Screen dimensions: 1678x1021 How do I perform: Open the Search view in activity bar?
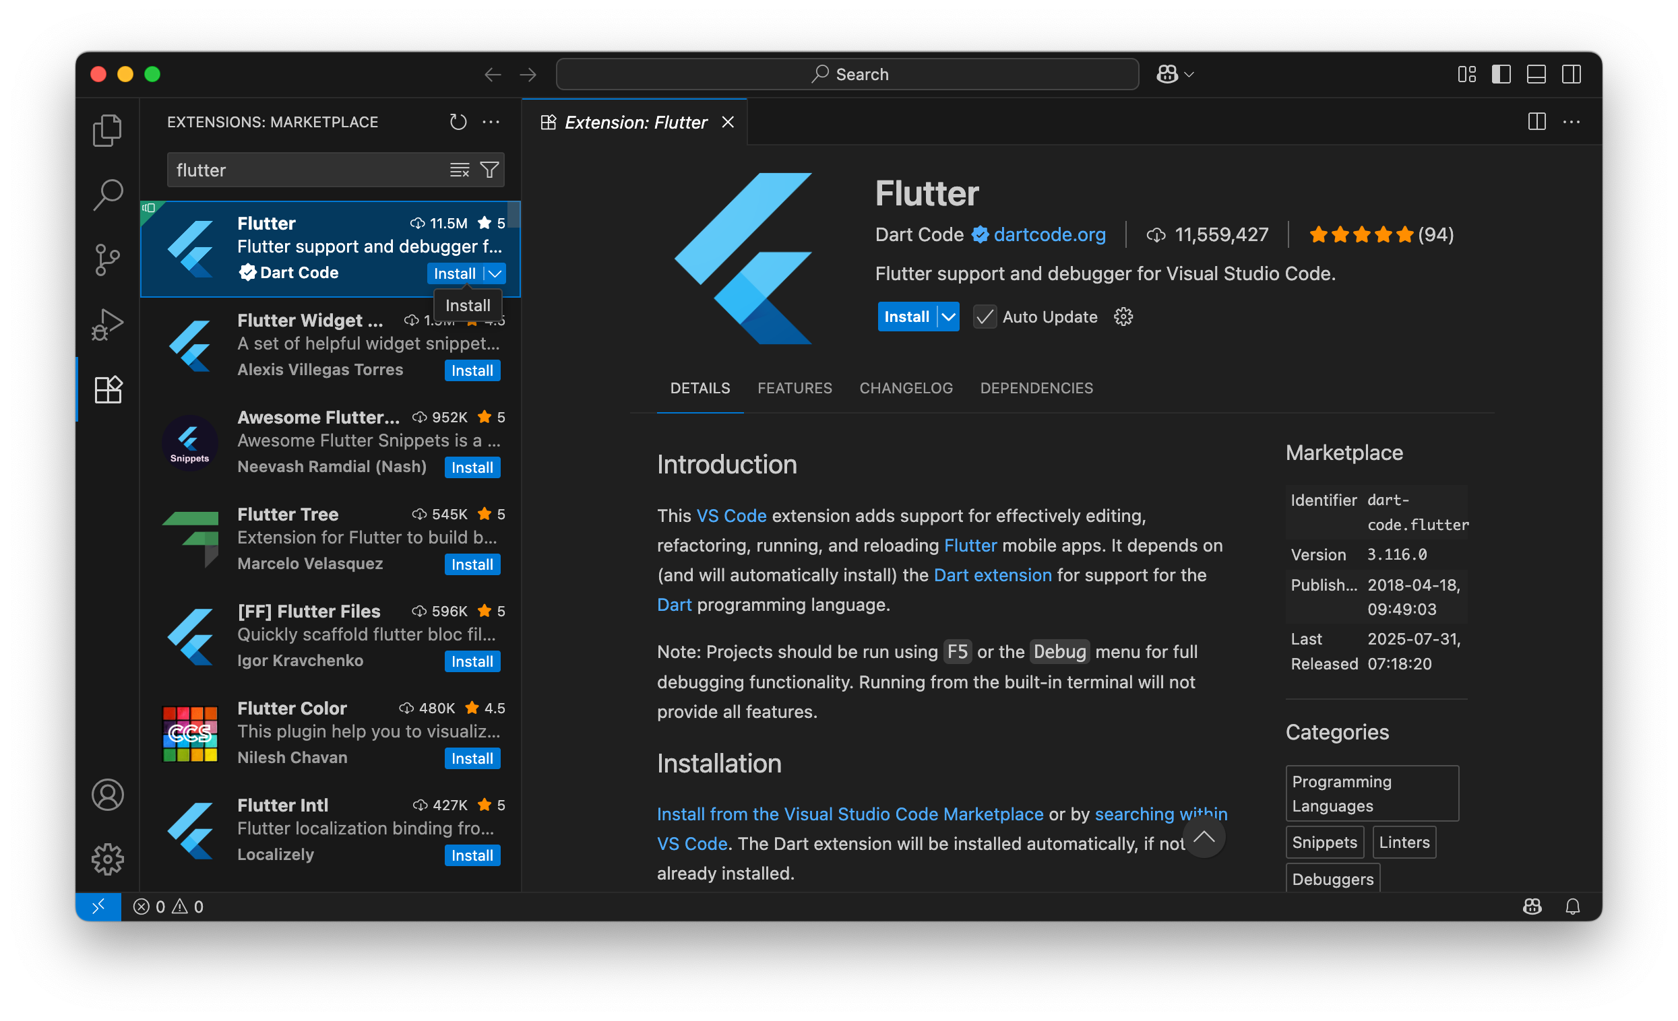pyautogui.click(x=108, y=195)
